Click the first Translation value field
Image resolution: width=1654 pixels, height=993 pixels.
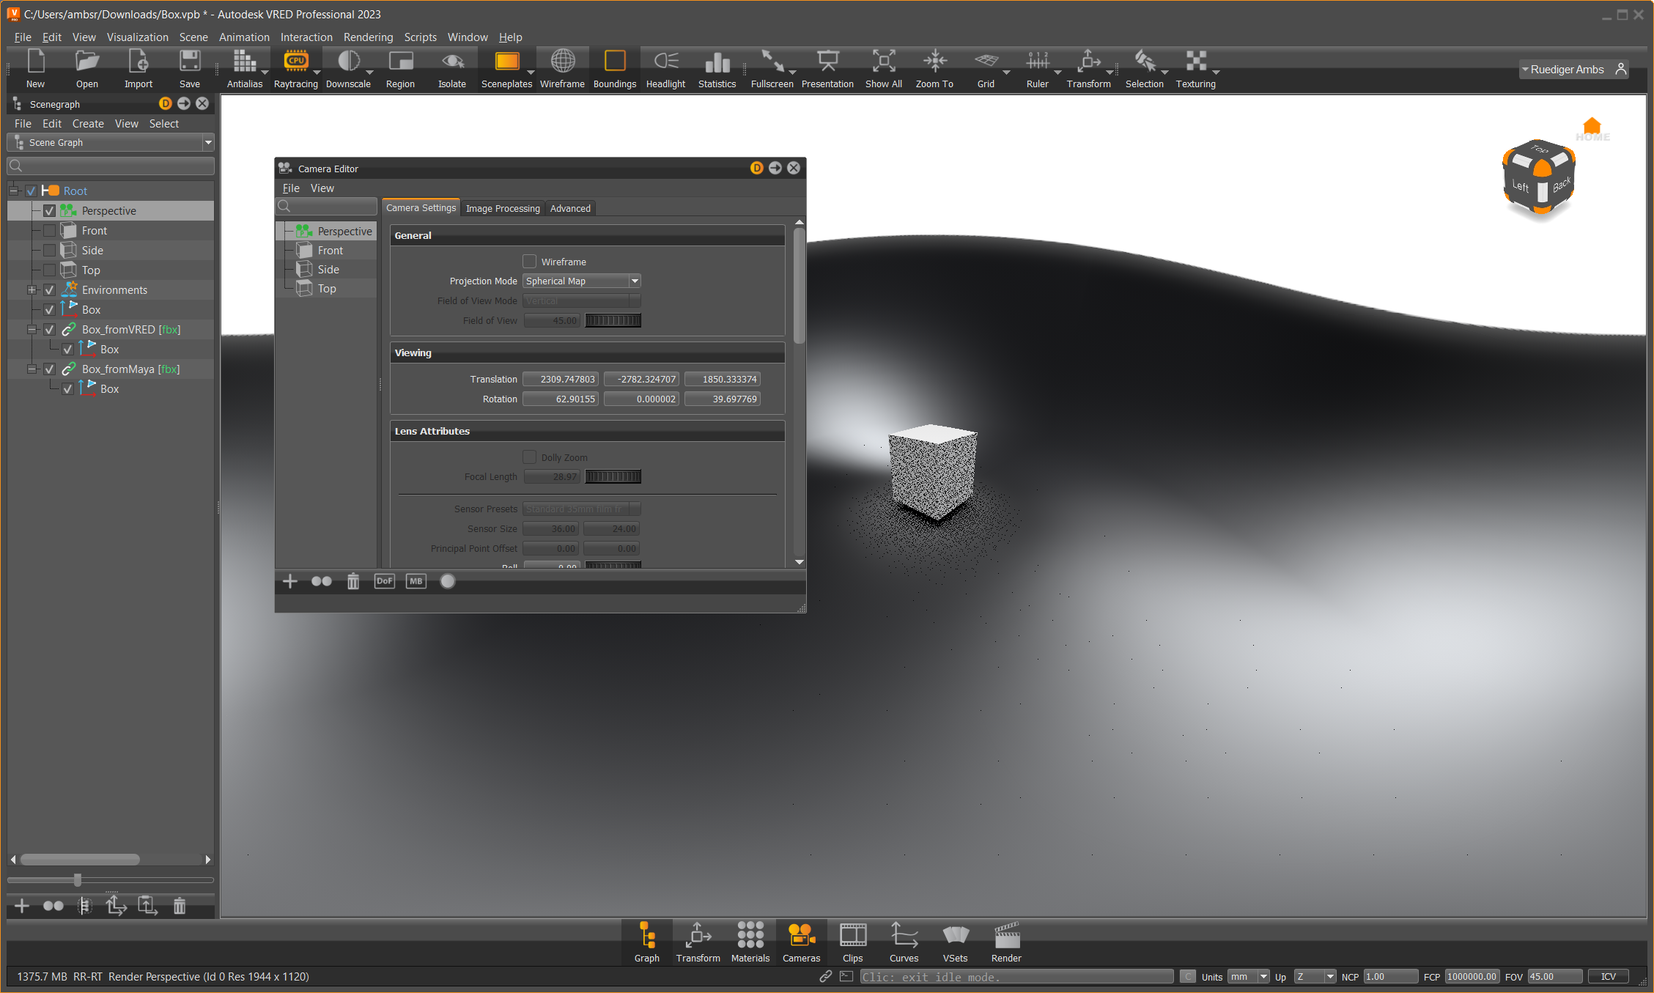[561, 380]
